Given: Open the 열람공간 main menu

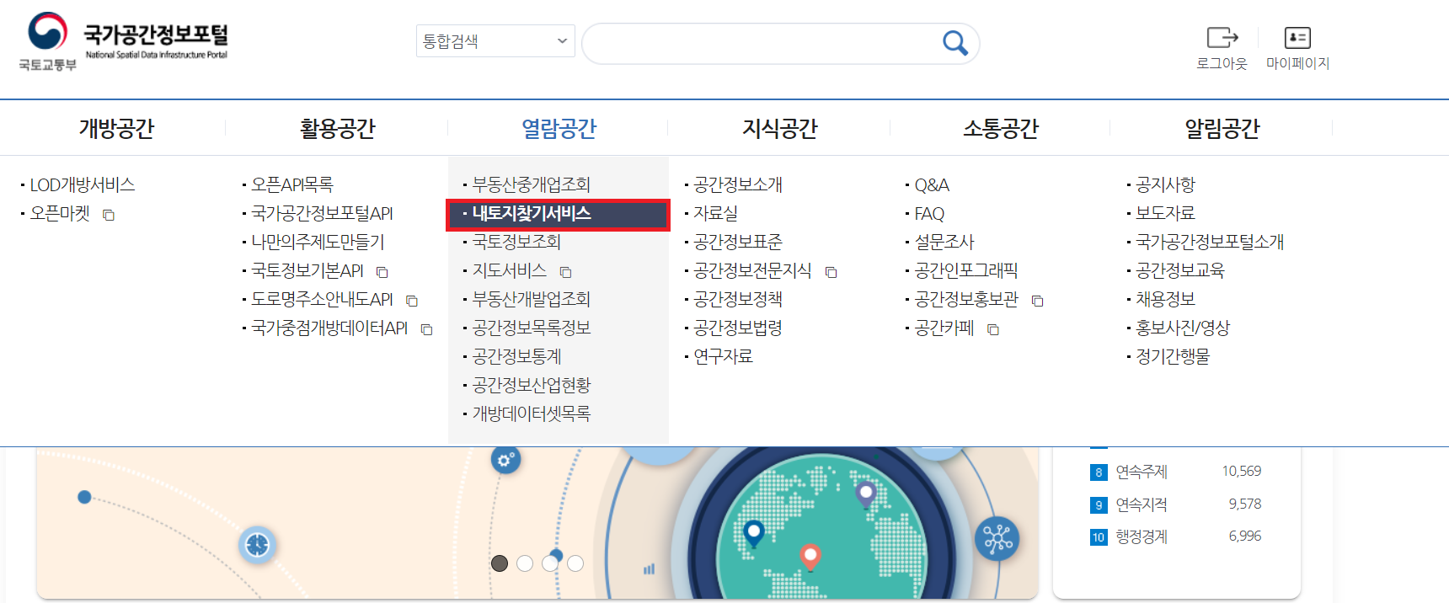Looking at the screenshot, I should [559, 128].
